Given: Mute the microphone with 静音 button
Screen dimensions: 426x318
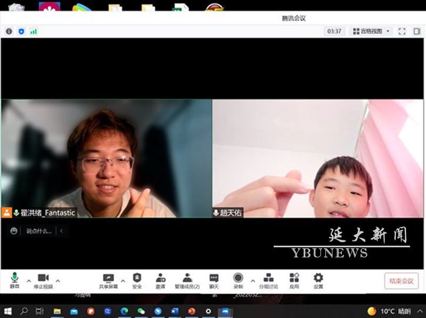Looking at the screenshot, I should [14, 280].
